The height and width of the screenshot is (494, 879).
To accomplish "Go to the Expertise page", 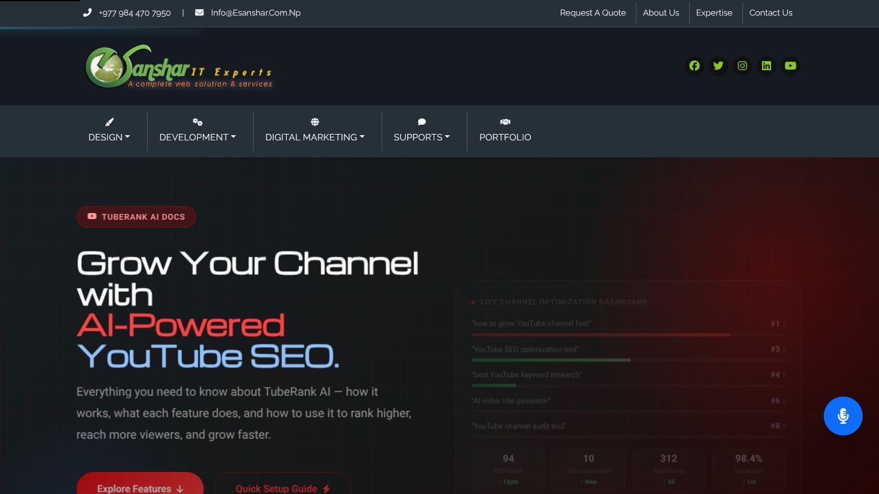I will (x=714, y=13).
